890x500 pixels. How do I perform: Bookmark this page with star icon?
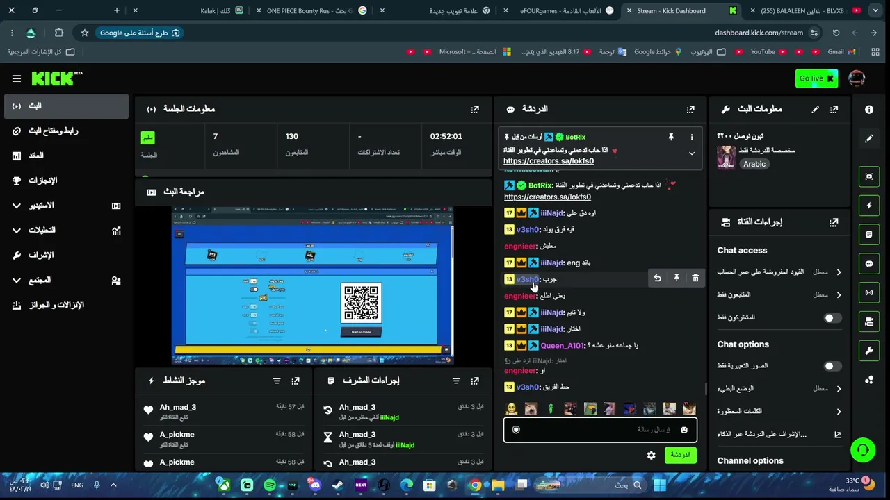coord(84,33)
